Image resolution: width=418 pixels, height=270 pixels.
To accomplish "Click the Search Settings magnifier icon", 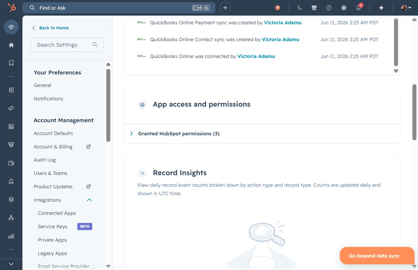I will [95, 45].
